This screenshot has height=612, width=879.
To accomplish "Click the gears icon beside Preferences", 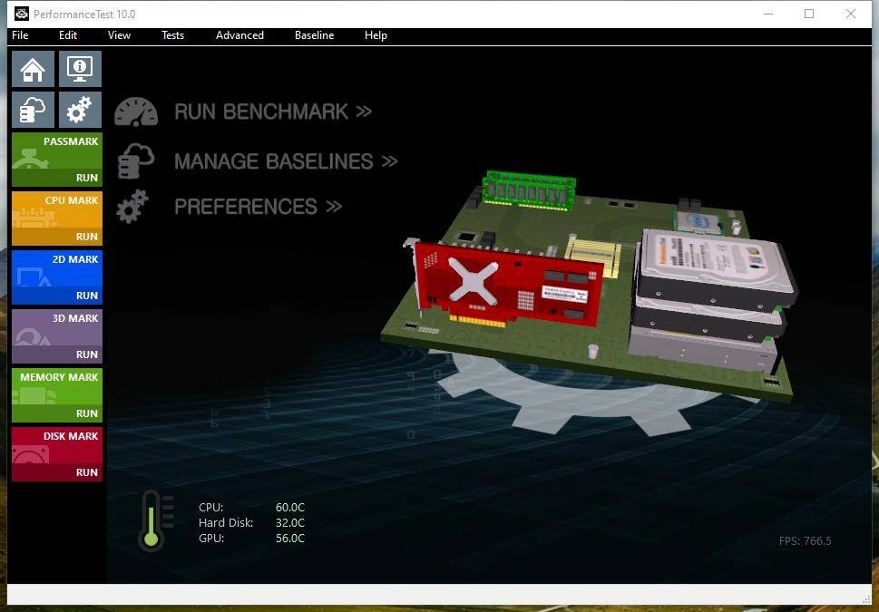I will 132,206.
